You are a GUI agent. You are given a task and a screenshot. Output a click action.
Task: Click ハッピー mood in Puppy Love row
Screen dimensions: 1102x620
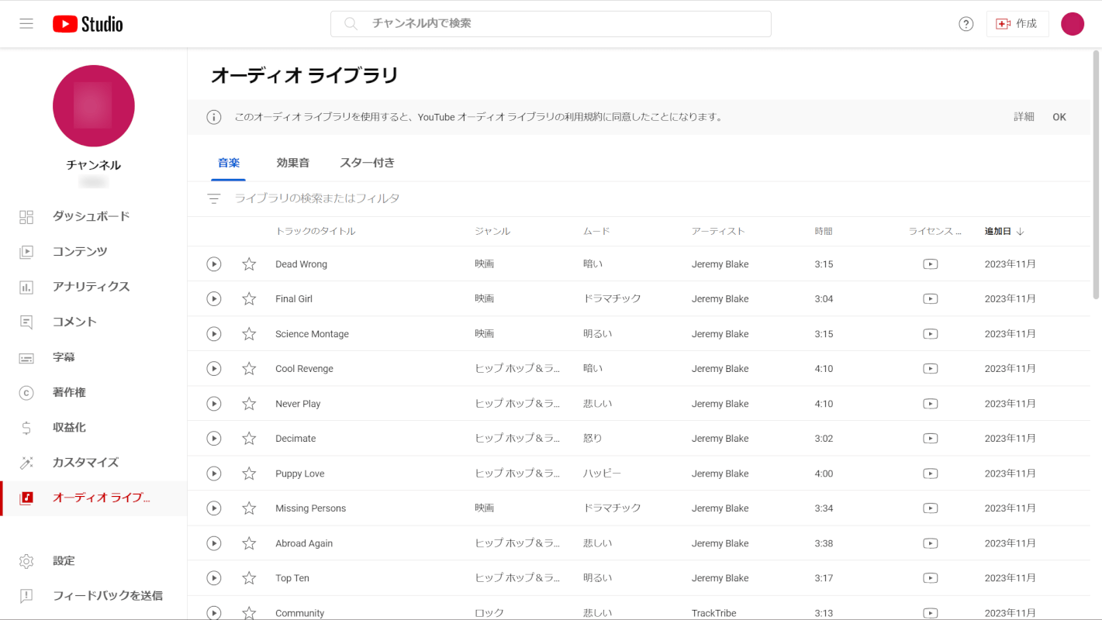(602, 474)
